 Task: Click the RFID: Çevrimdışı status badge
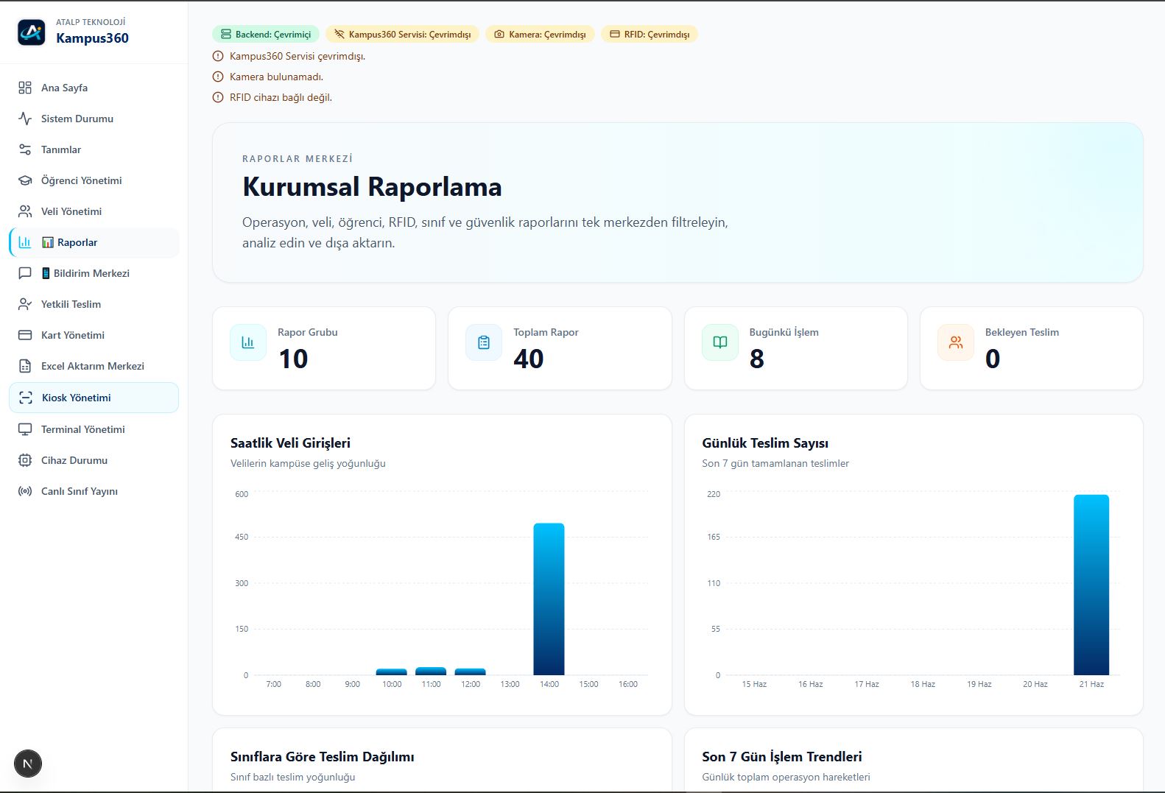(650, 34)
